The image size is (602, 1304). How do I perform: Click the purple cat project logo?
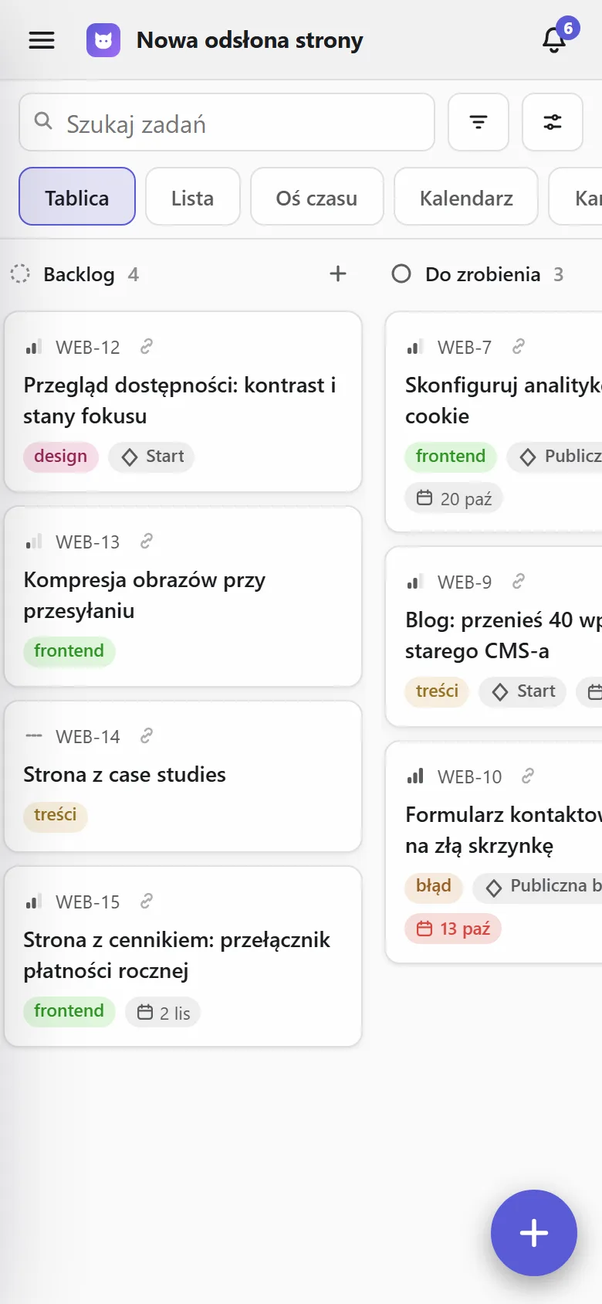tap(103, 40)
